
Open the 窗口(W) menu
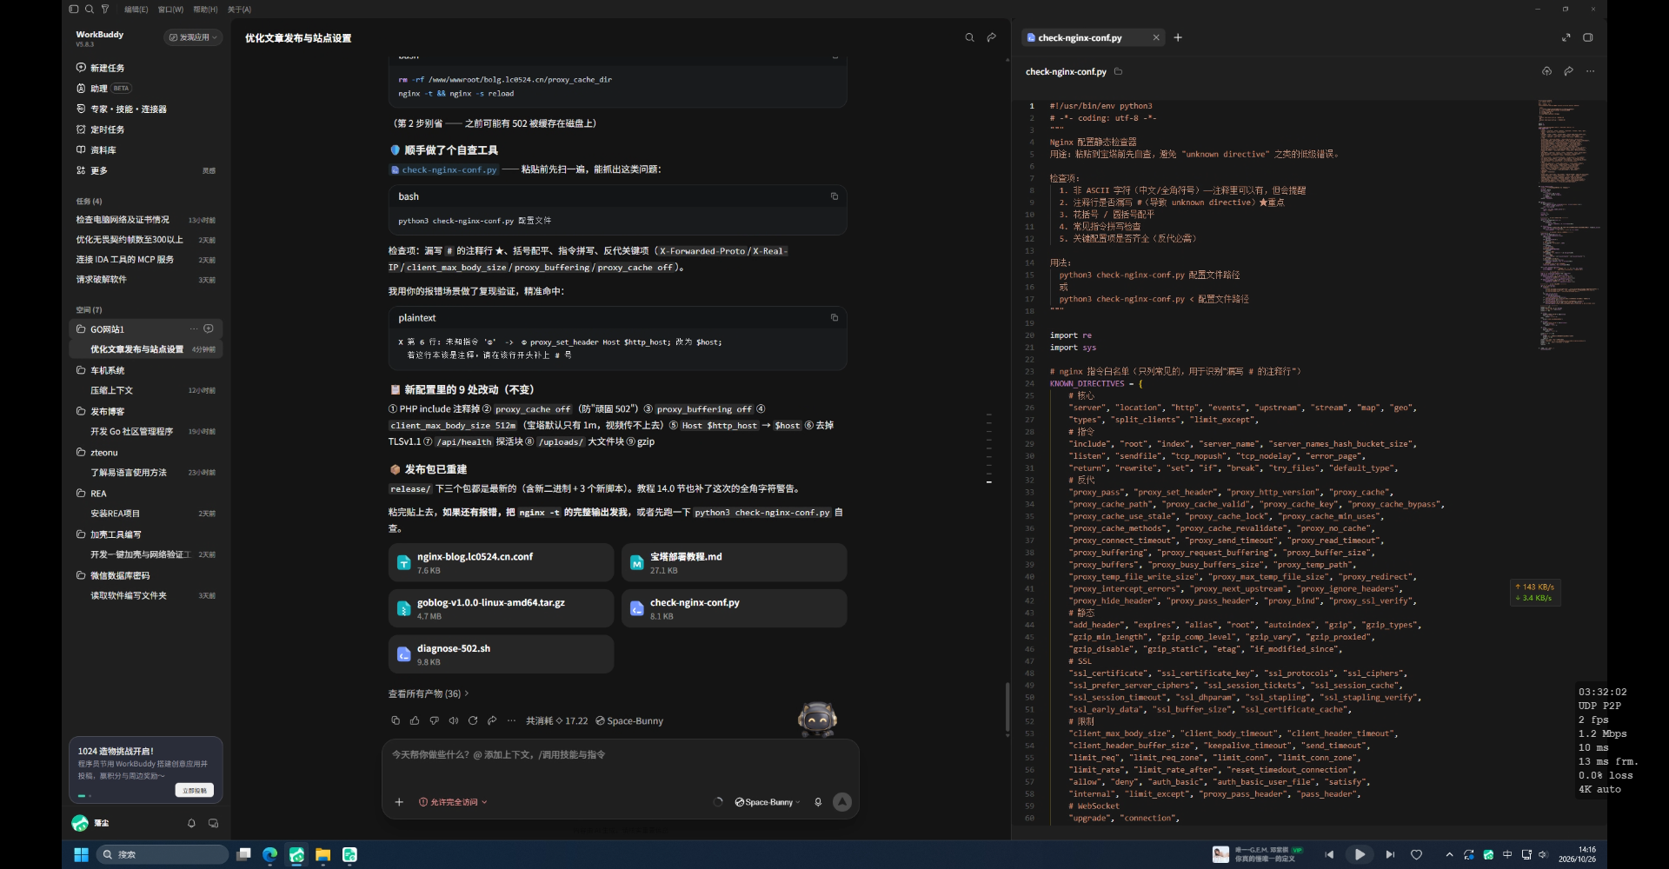(x=170, y=10)
